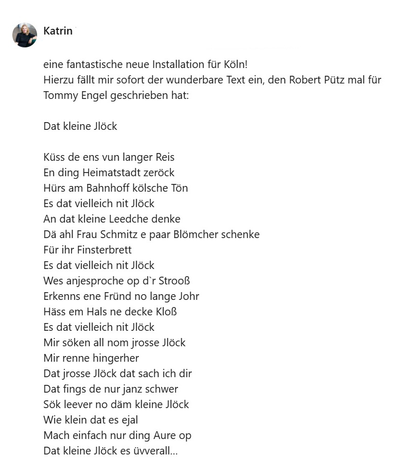Click the line 'Häss em Hals ne decke Kloß'
The width and height of the screenshot is (411, 473).
tap(110, 312)
